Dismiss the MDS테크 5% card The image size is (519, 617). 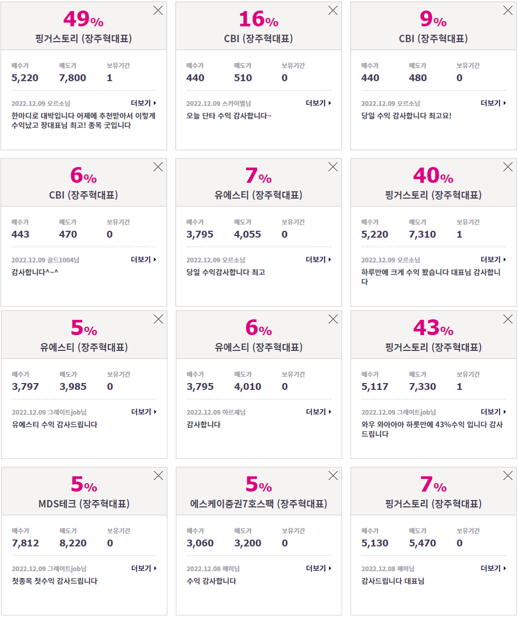(x=158, y=476)
